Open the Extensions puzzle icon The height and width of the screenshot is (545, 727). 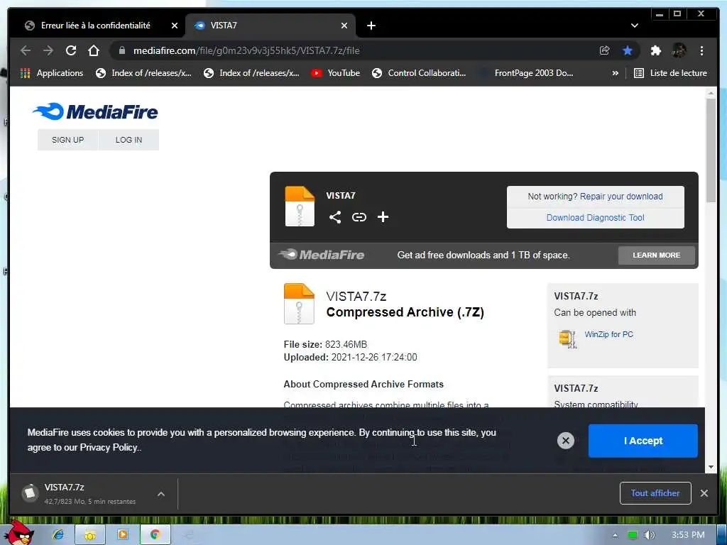655,50
